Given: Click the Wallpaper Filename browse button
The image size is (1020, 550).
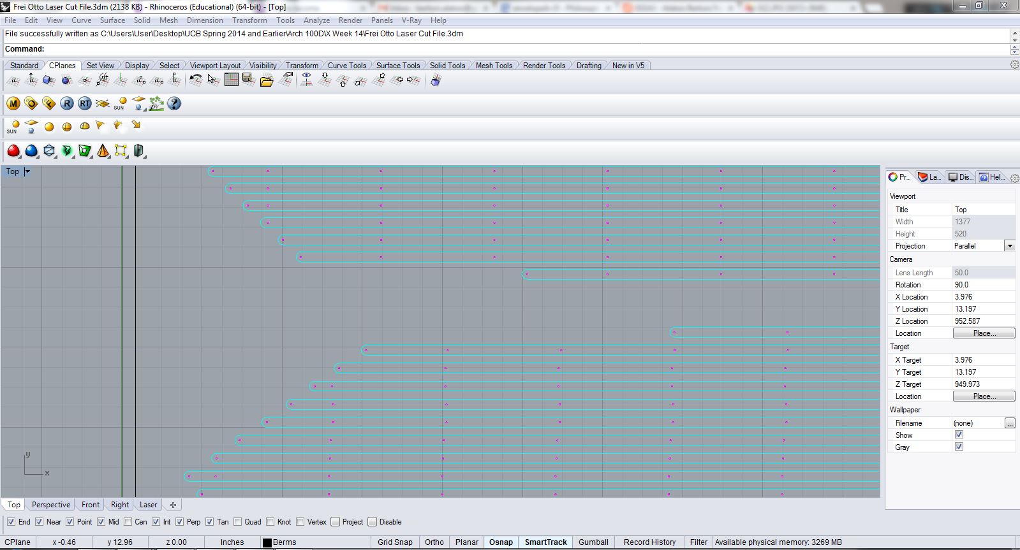Looking at the screenshot, I should pyautogui.click(x=1009, y=423).
